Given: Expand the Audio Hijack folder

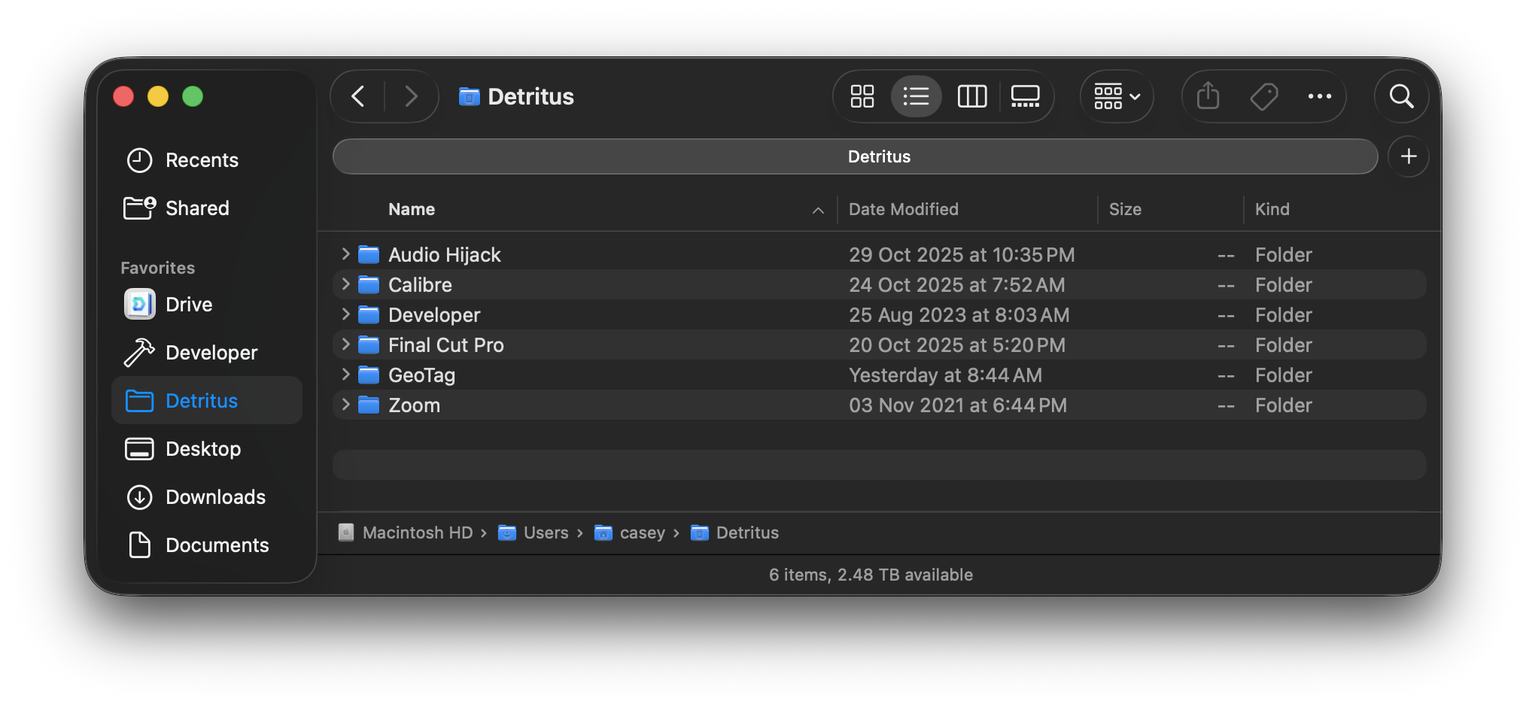Looking at the screenshot, I should [x=345, y=254].
